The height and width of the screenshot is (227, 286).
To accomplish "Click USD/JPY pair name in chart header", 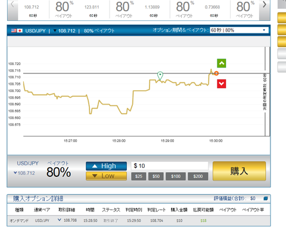I will [x=35, y=31].
